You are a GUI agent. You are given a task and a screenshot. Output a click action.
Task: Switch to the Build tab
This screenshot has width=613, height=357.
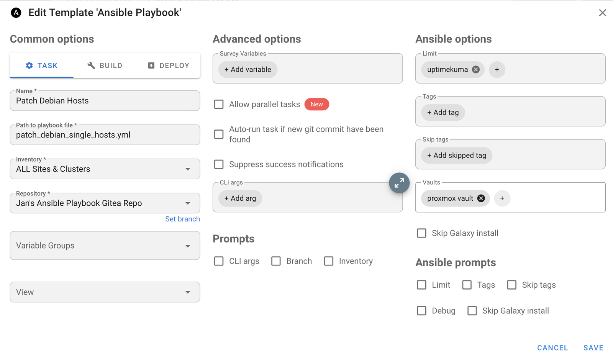[105, 66]
